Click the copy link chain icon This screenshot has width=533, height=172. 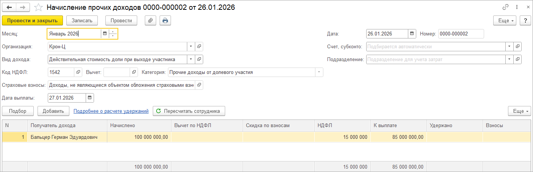click(505, 7)
